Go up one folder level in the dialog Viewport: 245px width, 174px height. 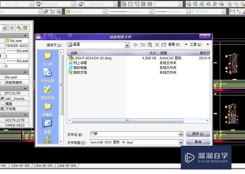pos(143,44)
